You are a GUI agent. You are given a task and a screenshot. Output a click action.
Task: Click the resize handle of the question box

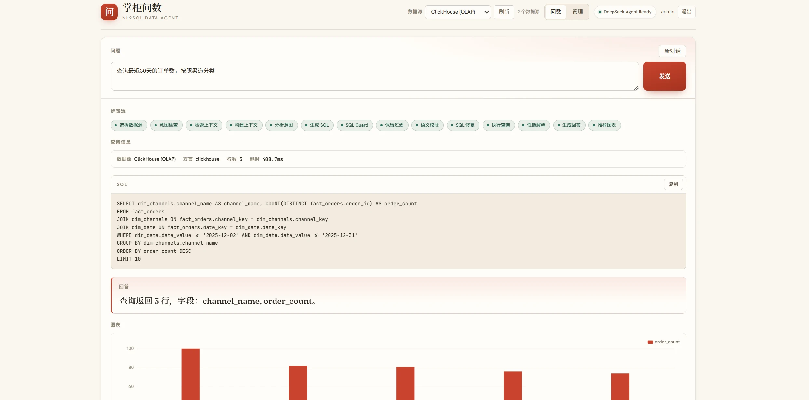(x=636, y=88)
